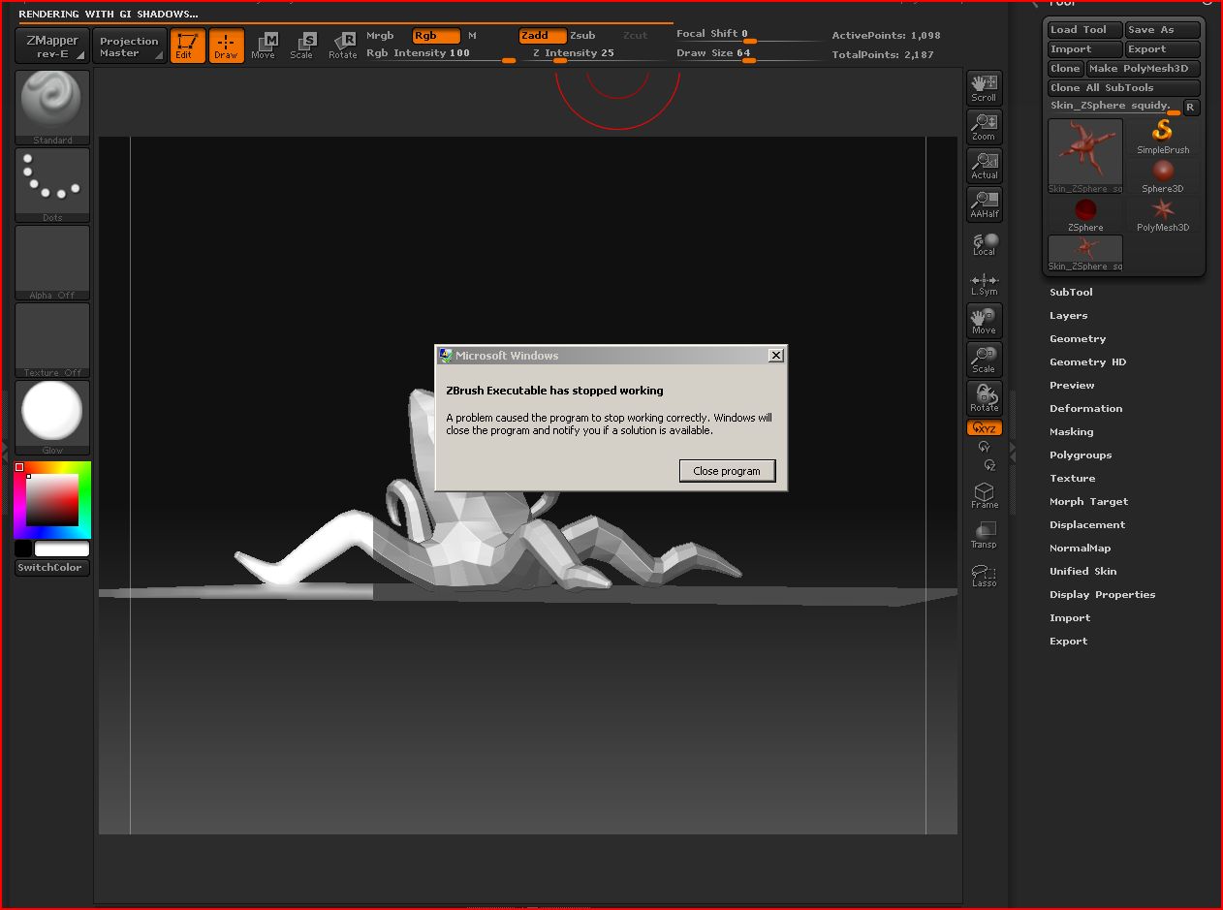This screenshot has width=1223, height=910.
Task: Enable Lasso selection mode
Action: 985,574
